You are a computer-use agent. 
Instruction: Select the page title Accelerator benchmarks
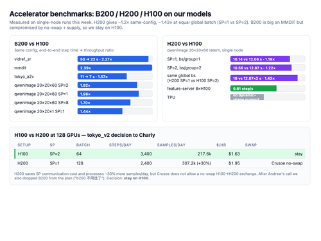coord(110,14)
